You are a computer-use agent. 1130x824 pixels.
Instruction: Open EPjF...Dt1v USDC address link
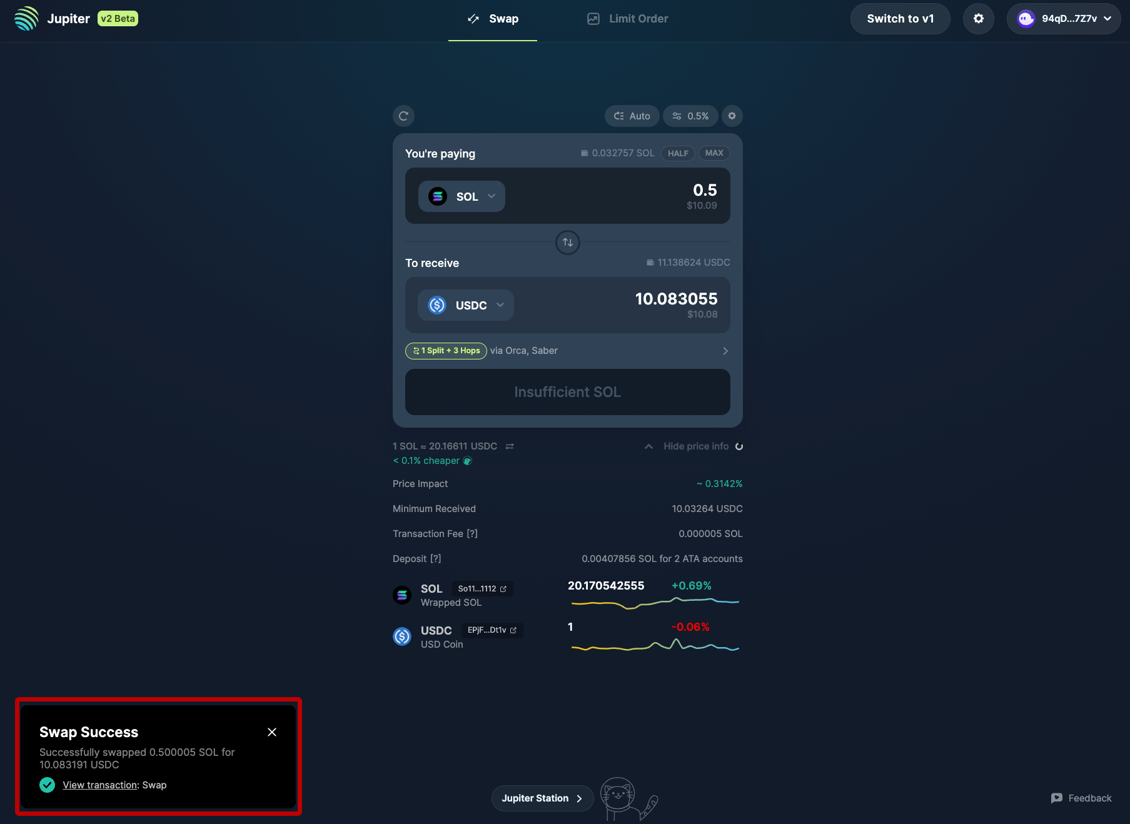(492, 630)
